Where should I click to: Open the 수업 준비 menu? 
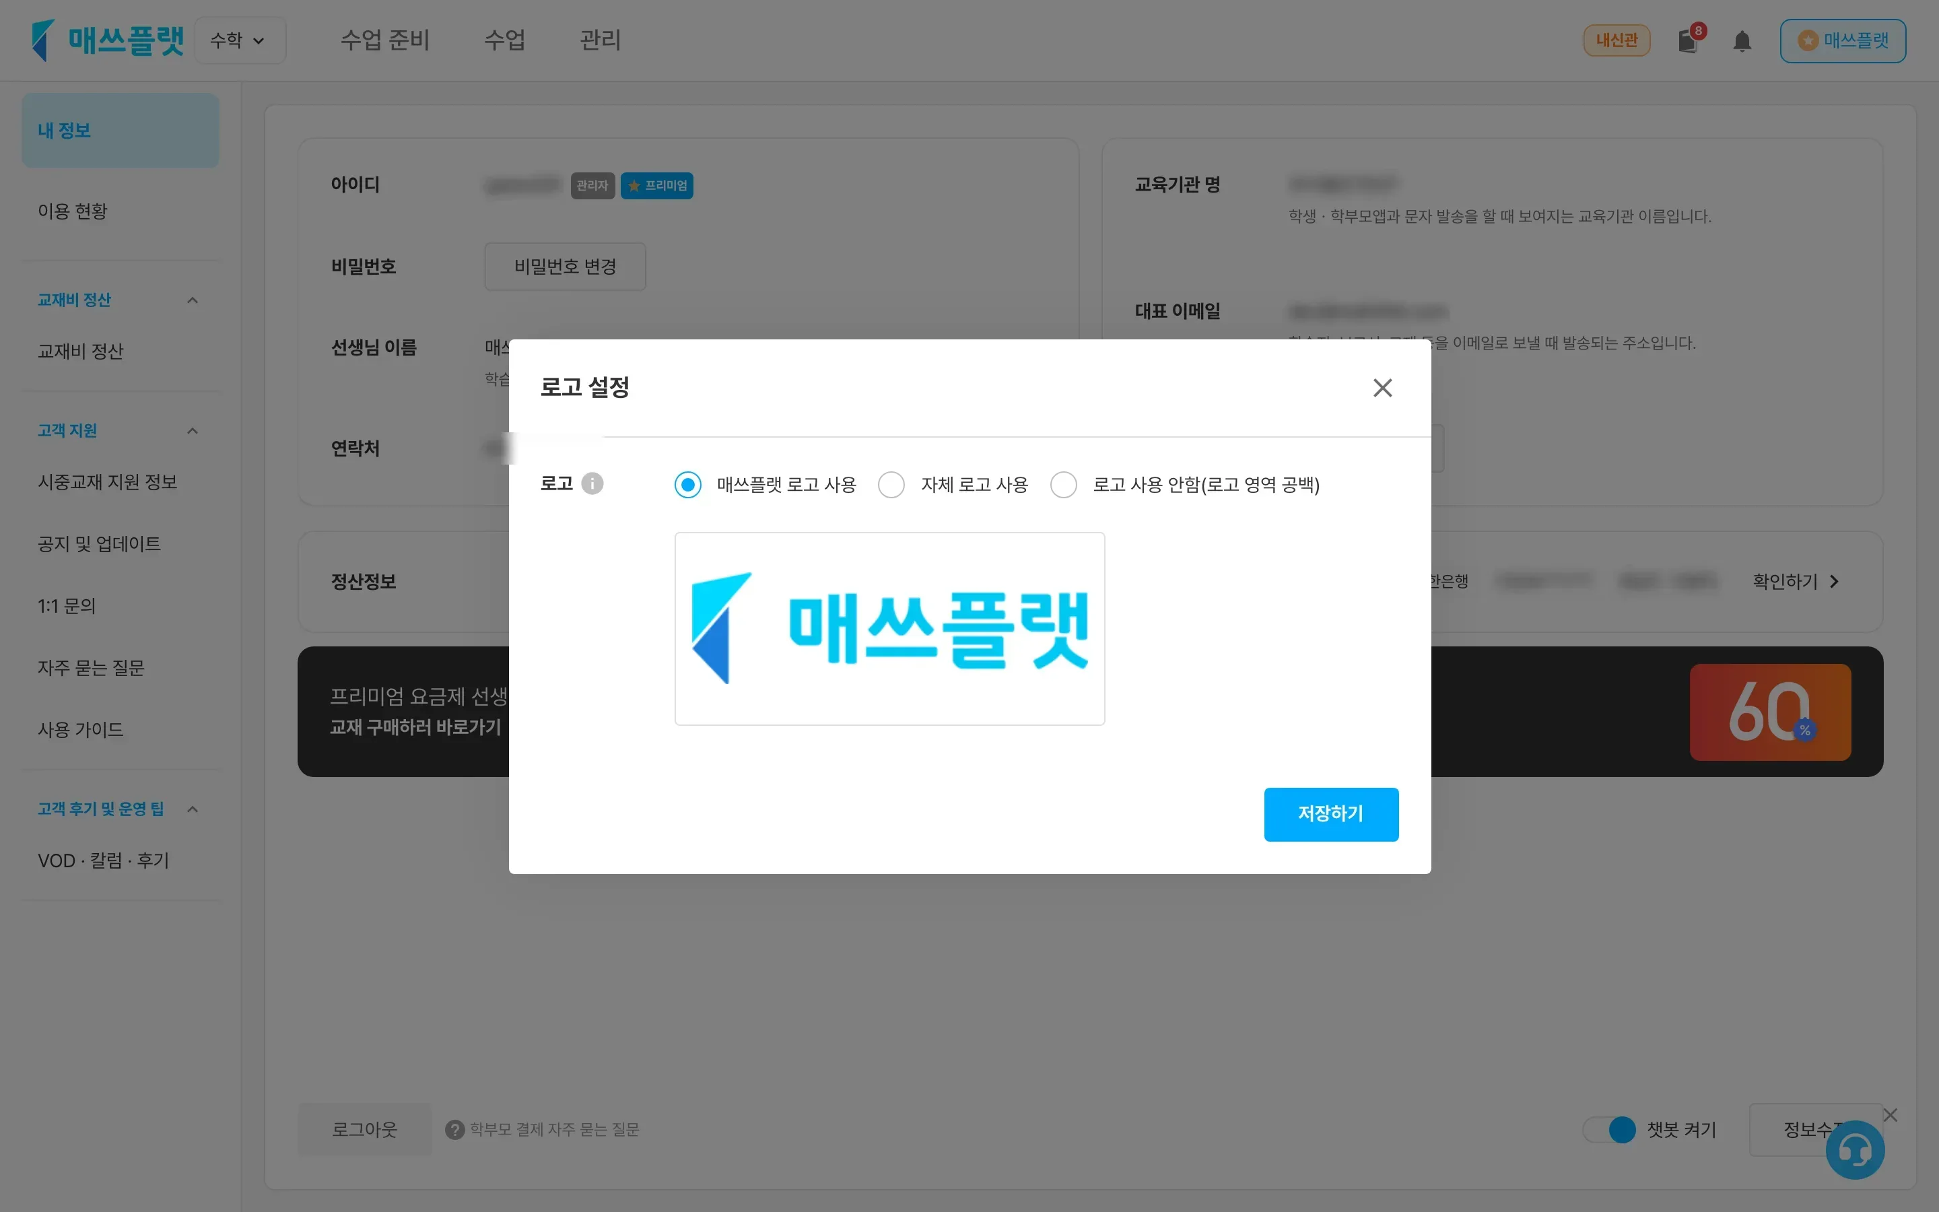click(384, 40)
